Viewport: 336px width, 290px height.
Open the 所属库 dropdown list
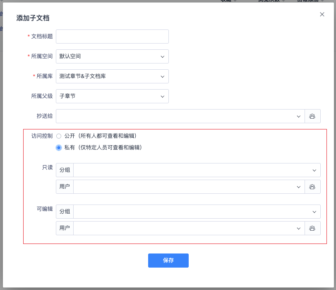(112, 76)
